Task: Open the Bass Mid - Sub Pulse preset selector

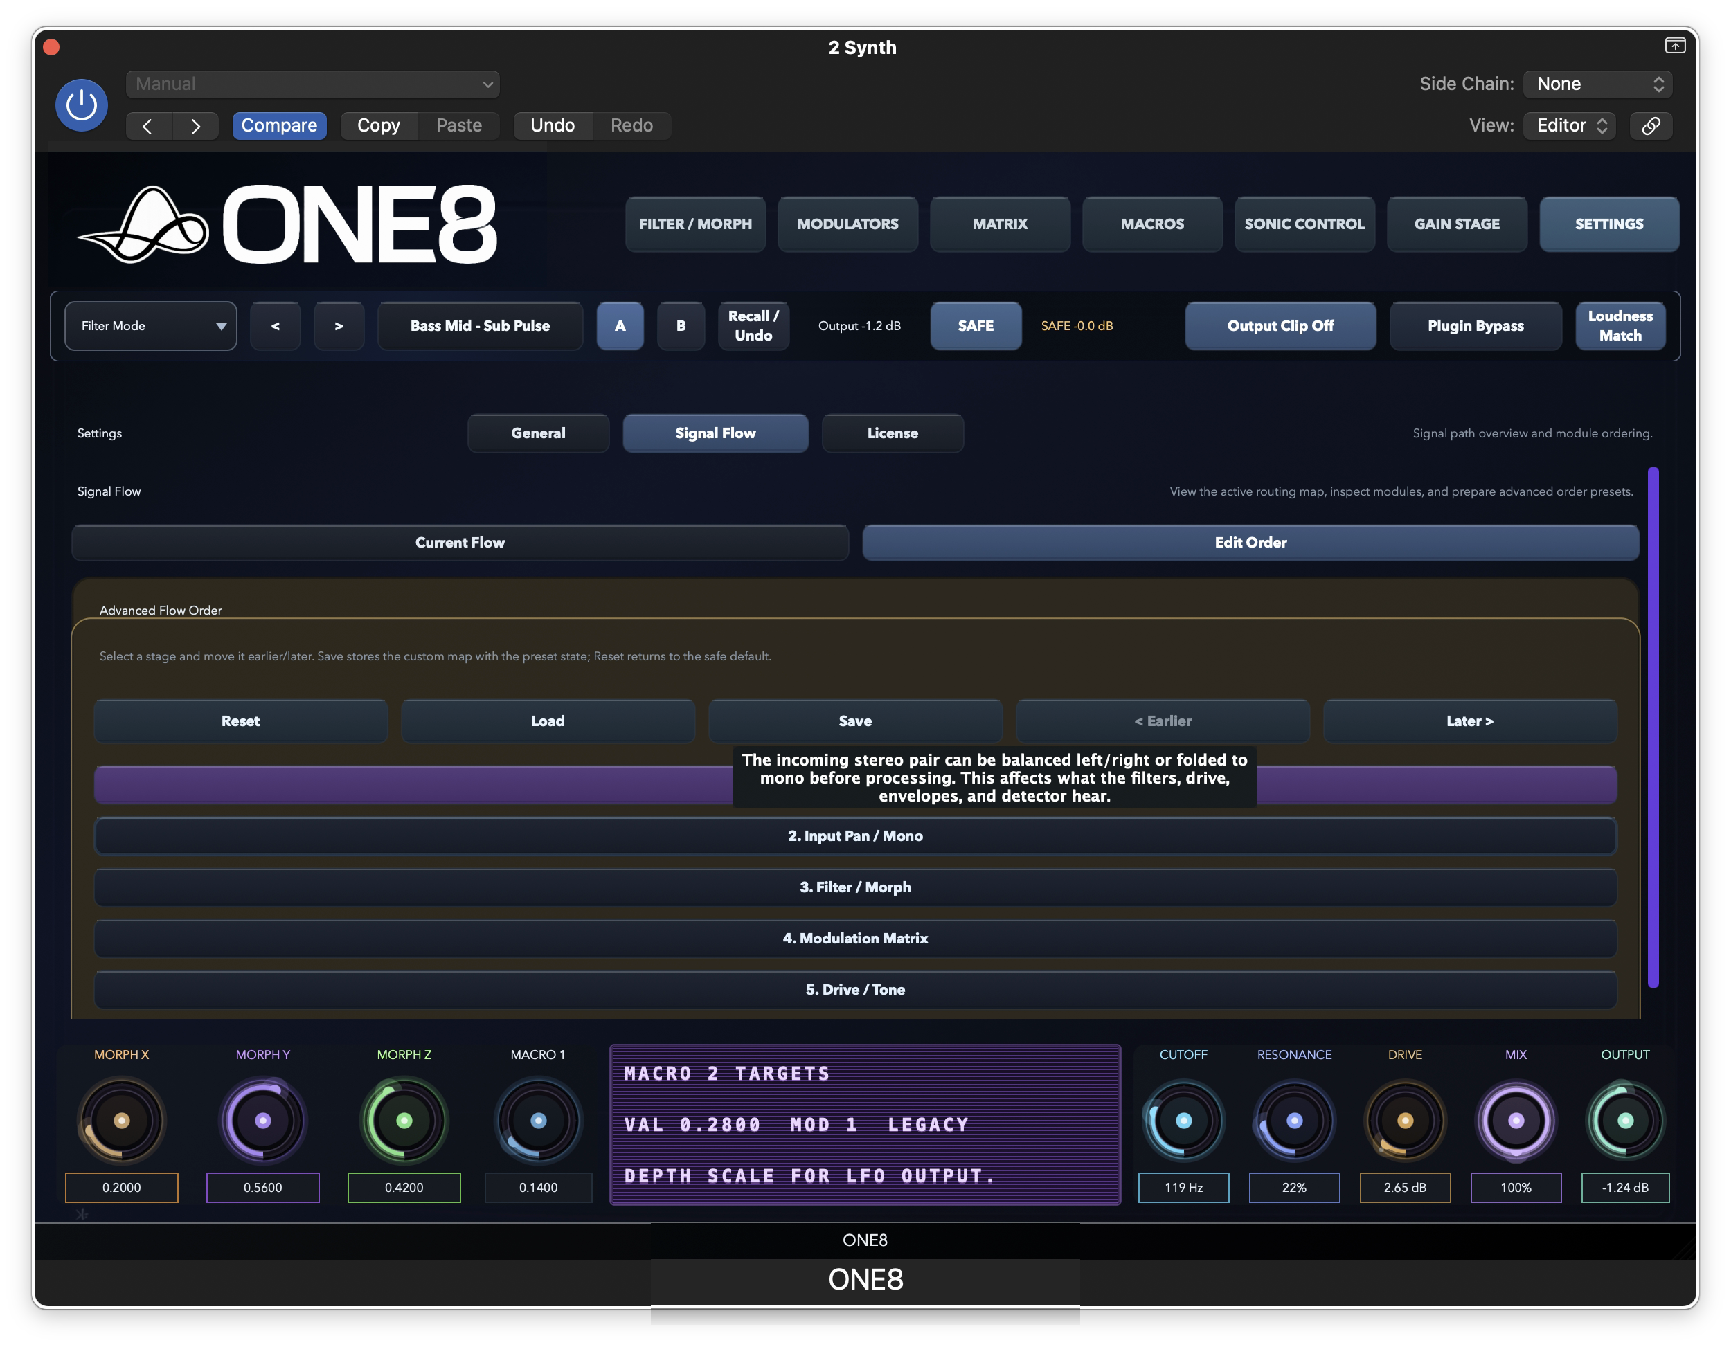Action: (x=481, y=325)
